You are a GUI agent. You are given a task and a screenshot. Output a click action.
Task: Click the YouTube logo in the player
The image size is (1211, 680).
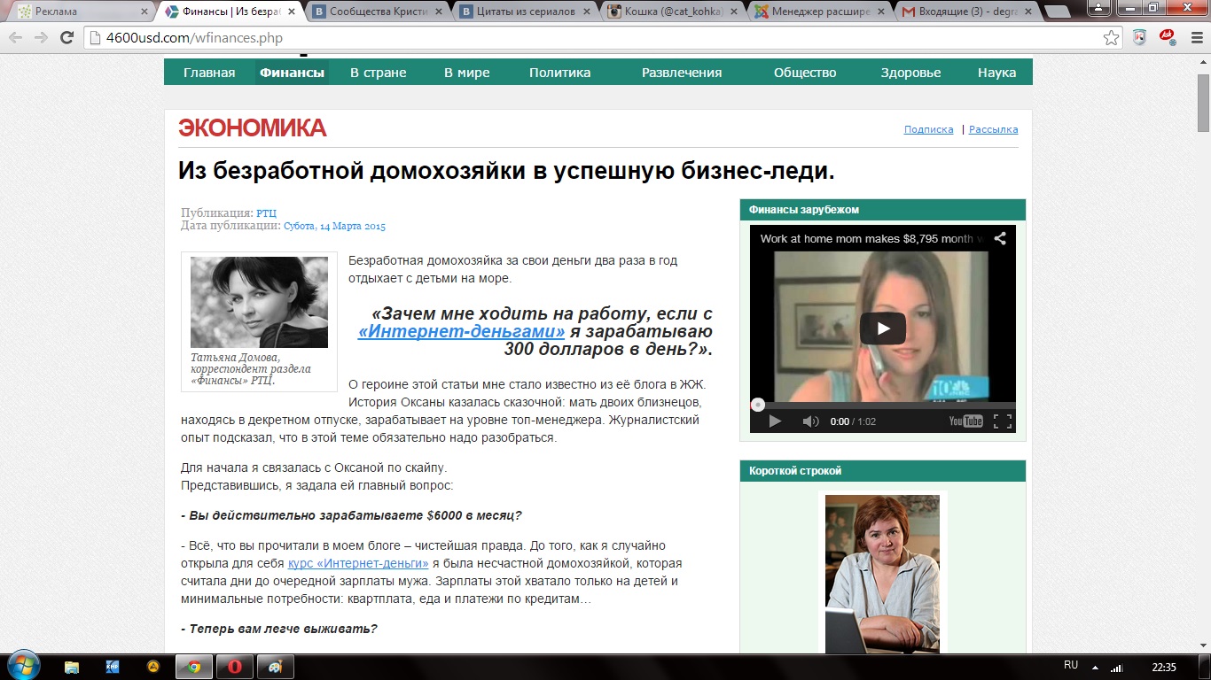coord(965,421)
